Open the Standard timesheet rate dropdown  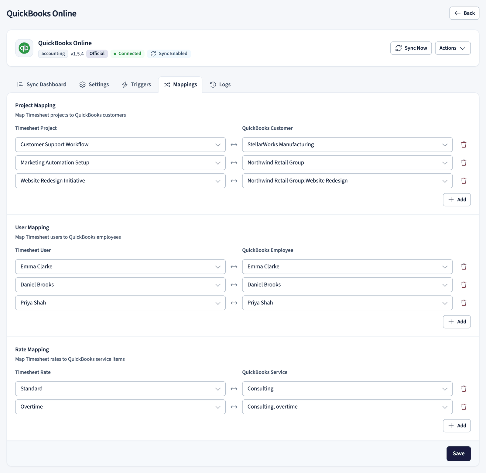point(120,389)
